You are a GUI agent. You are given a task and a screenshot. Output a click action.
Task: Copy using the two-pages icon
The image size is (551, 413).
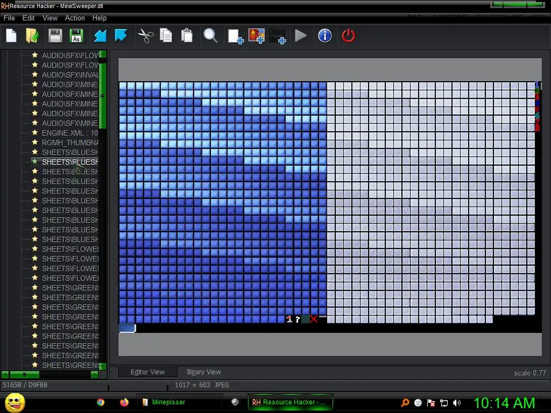coord(166,35)
